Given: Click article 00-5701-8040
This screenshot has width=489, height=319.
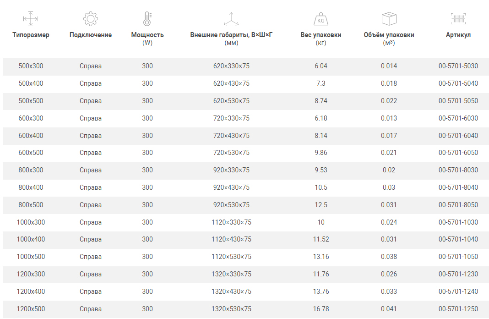Looking at the screenshot, I should coord(458,187).
